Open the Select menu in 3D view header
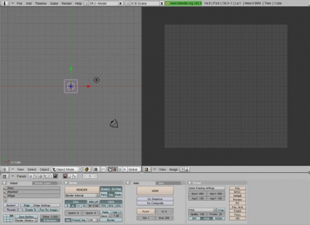Image resolution: width=310 pixels, height=225 pixels. [x=32, y=170]
